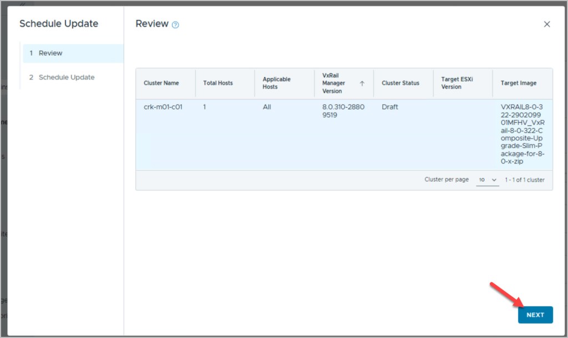Sort by Cluster Name column header

click(161, 83)
